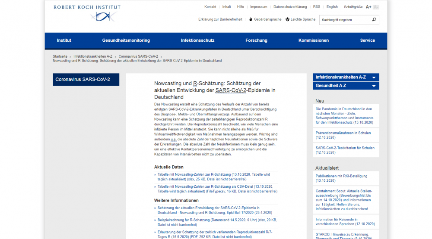Screen dimensions: 432x239
Task: Switch site language to English
Action: 332,7
